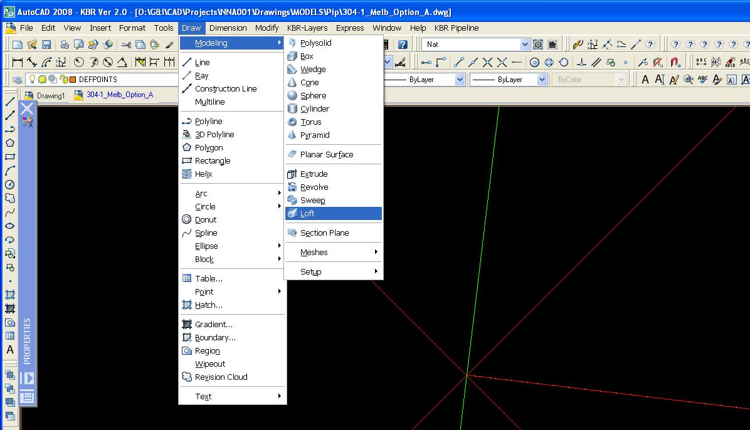Image resolution: width=750 pixels, height=430 pixels.
Task: Click the Plot printer icon
Action: coord(64,45)
